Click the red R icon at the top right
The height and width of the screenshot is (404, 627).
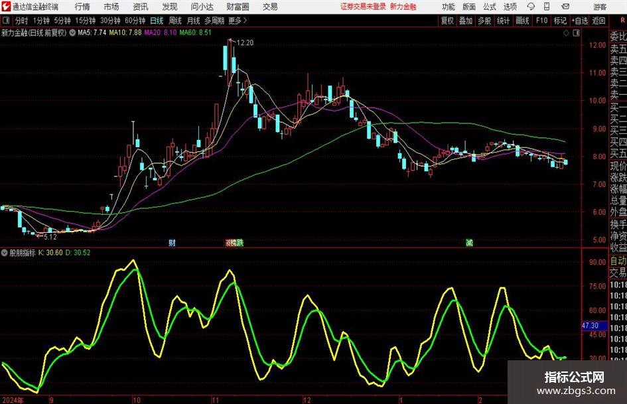[622, 21]
